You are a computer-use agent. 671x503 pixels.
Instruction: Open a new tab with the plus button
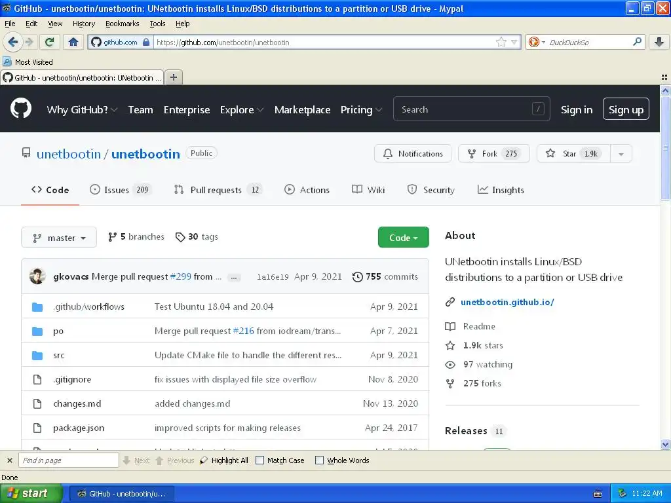coord(173,77)
